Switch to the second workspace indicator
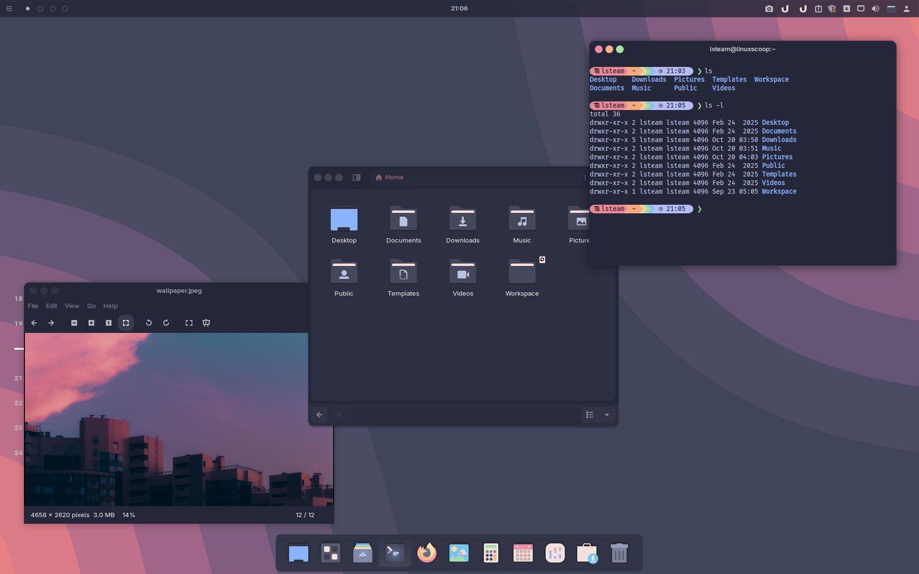 (x=40, y=9)
